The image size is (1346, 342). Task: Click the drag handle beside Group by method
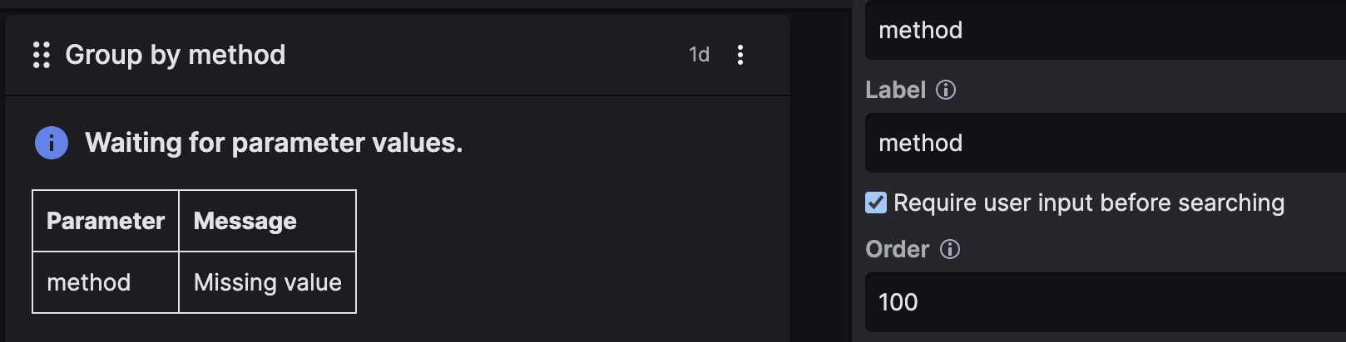pyautogui.click(x=42, y=55)
